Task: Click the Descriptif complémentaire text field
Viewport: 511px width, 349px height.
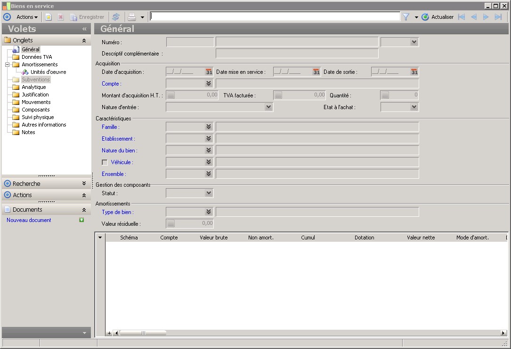Action: click(297, 54)
